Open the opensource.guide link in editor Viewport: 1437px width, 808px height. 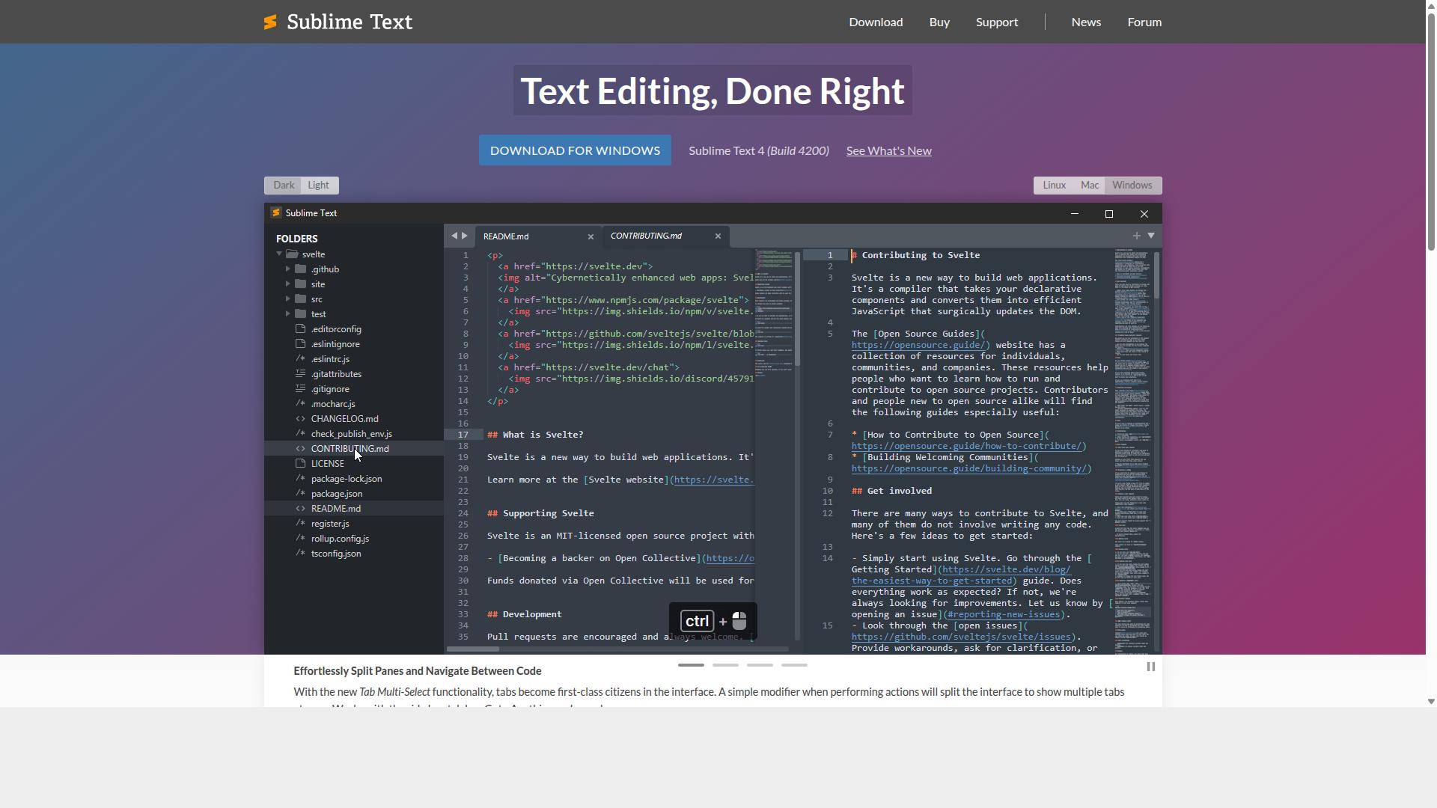(x=918, y=345)
